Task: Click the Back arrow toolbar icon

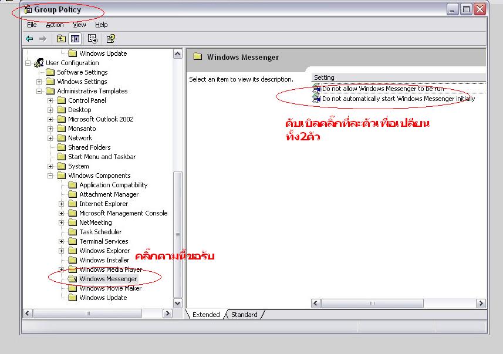Action: (x=29, y=39)
